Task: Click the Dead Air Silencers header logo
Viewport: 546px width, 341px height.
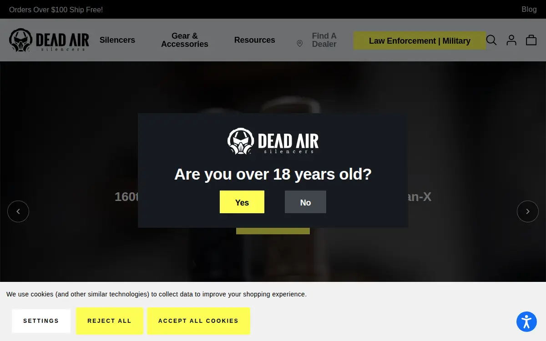Action: pyautogui.click(x=49, y=40)
